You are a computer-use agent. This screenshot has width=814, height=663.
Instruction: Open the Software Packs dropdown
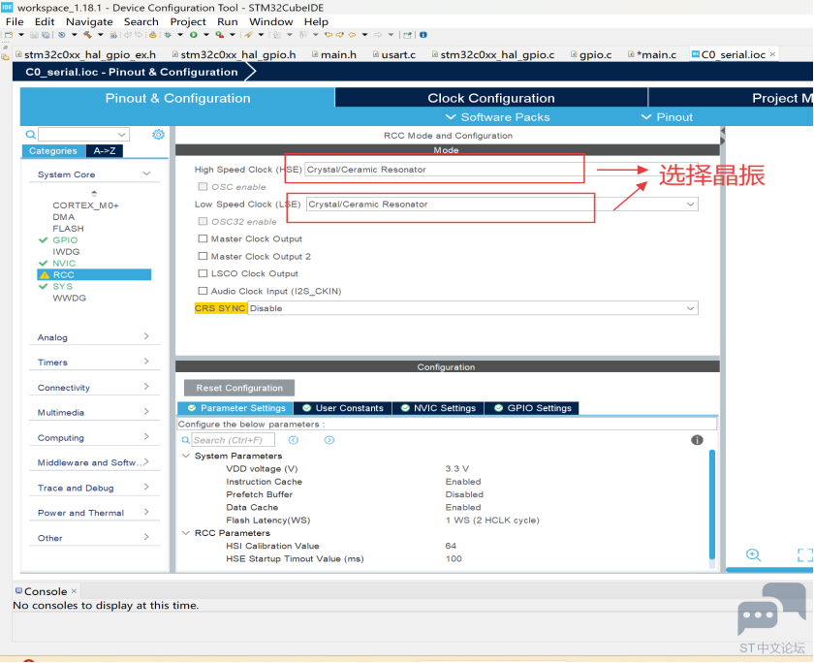click(x=497, y=117)
